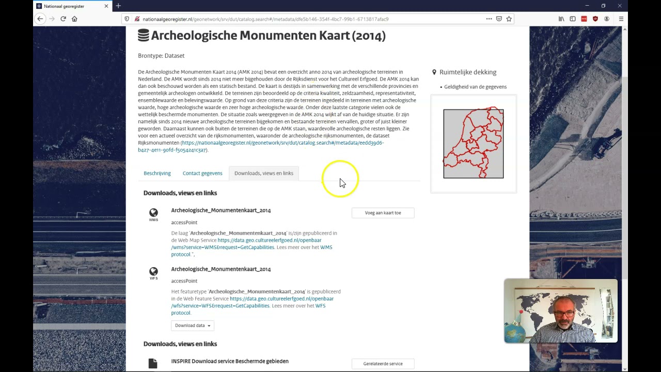The height and width of the screenshot is (372, 661).
Task: Save page to Pocket
Action: [499, 19]
